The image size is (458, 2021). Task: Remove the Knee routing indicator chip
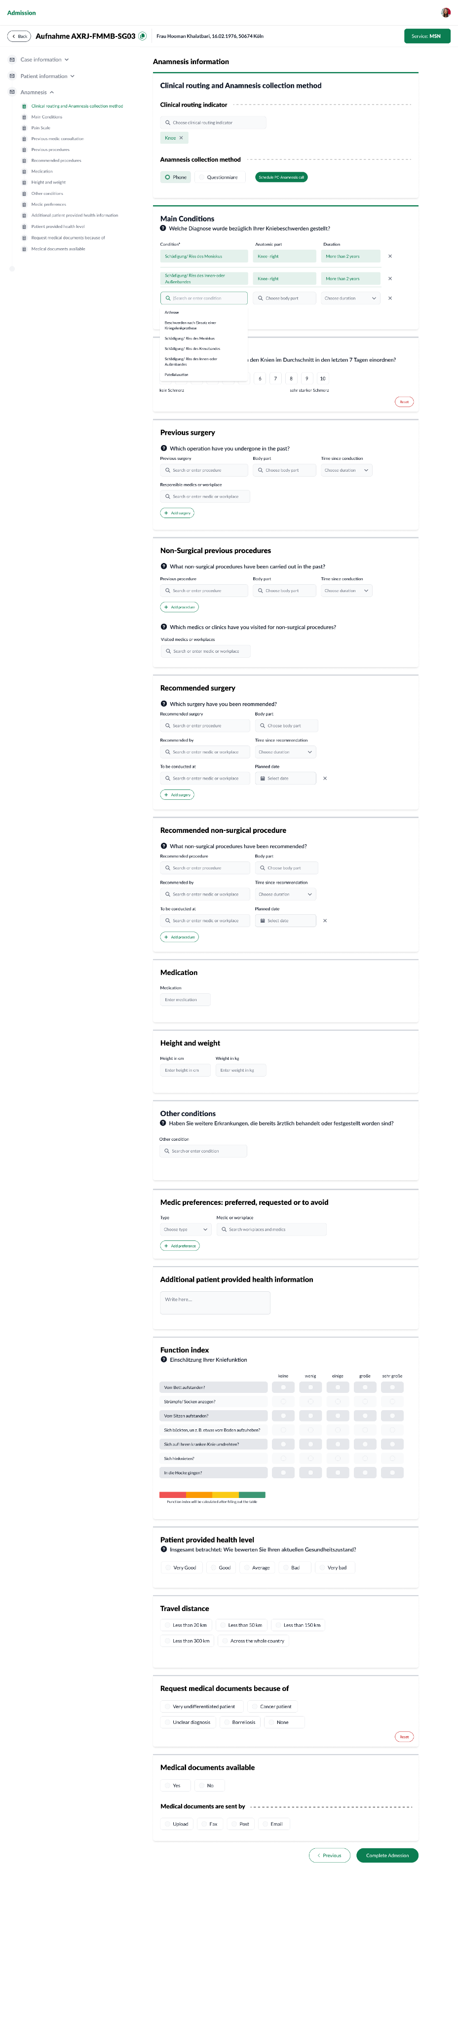181,137
